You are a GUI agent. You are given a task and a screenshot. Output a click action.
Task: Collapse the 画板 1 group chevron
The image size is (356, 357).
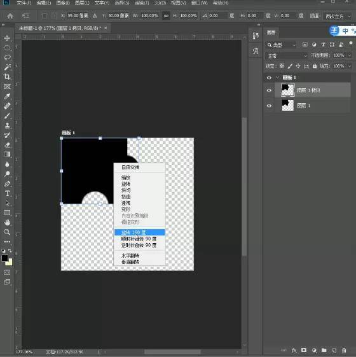coord(277,78)
